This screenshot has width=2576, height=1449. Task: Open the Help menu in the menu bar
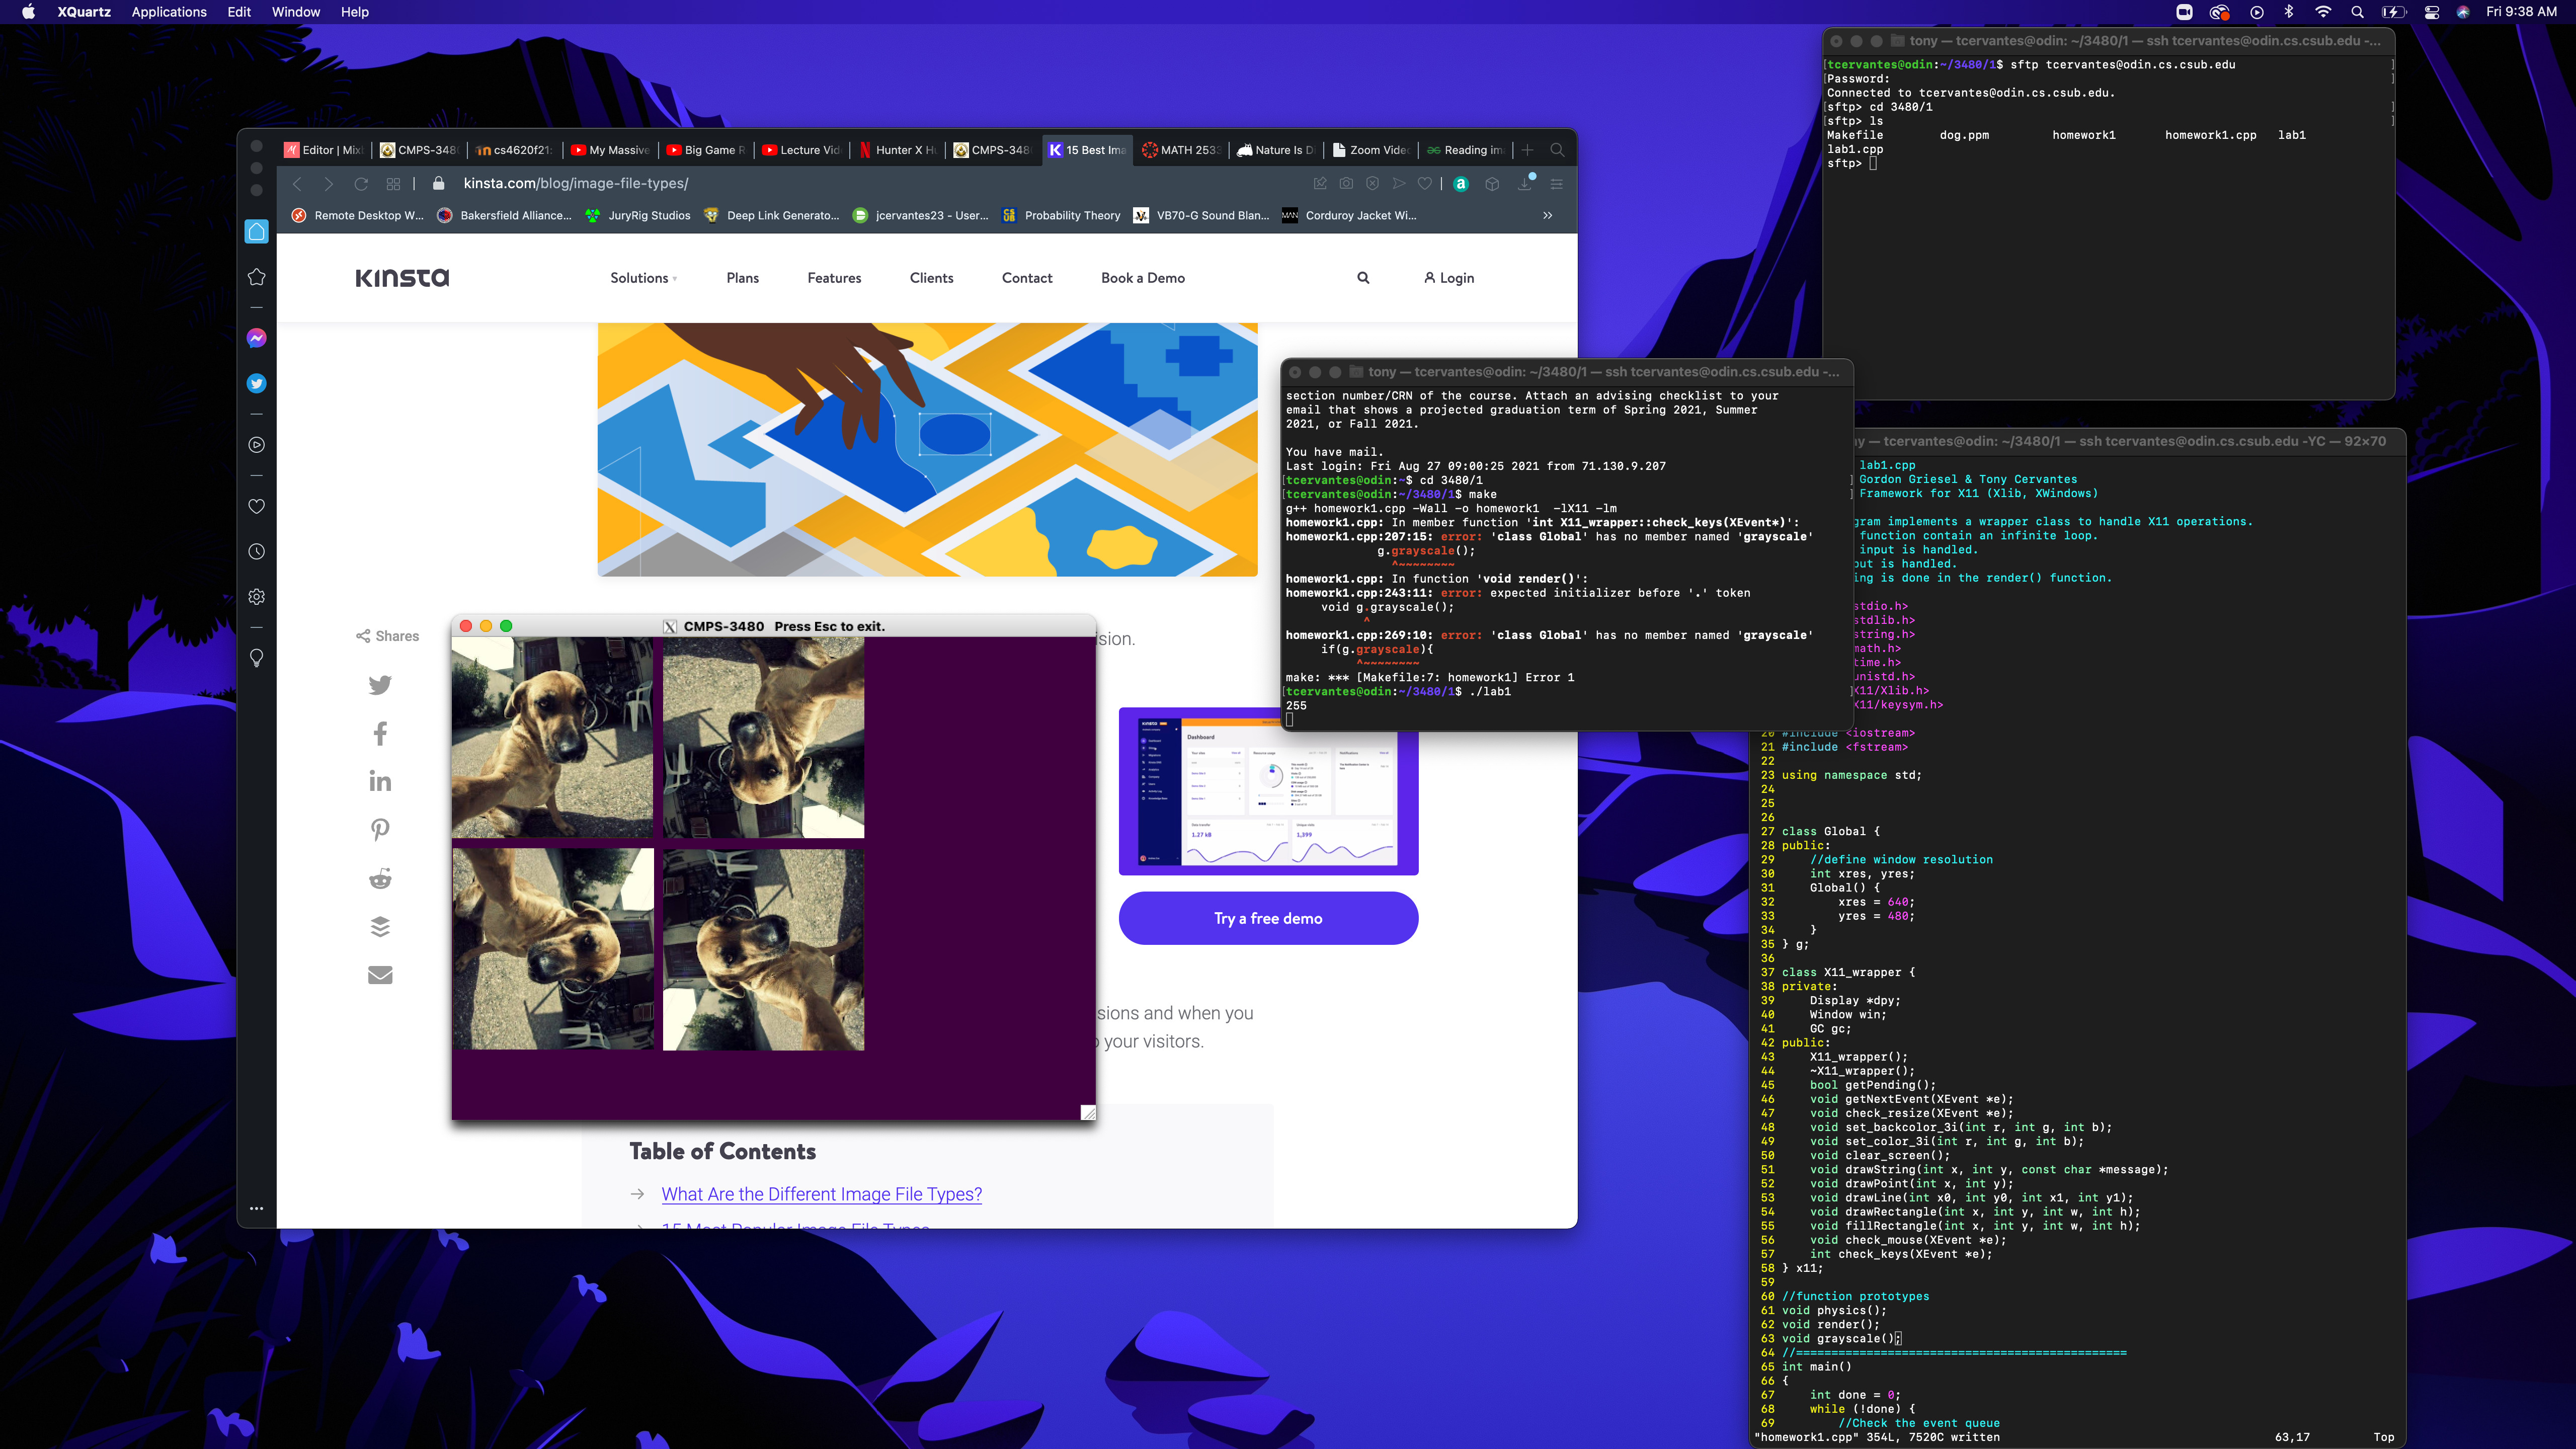coord(355,12)
